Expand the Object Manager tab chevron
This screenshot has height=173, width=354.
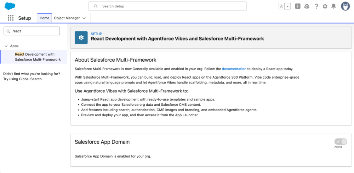pyautogui.click(x=84, y=18)
